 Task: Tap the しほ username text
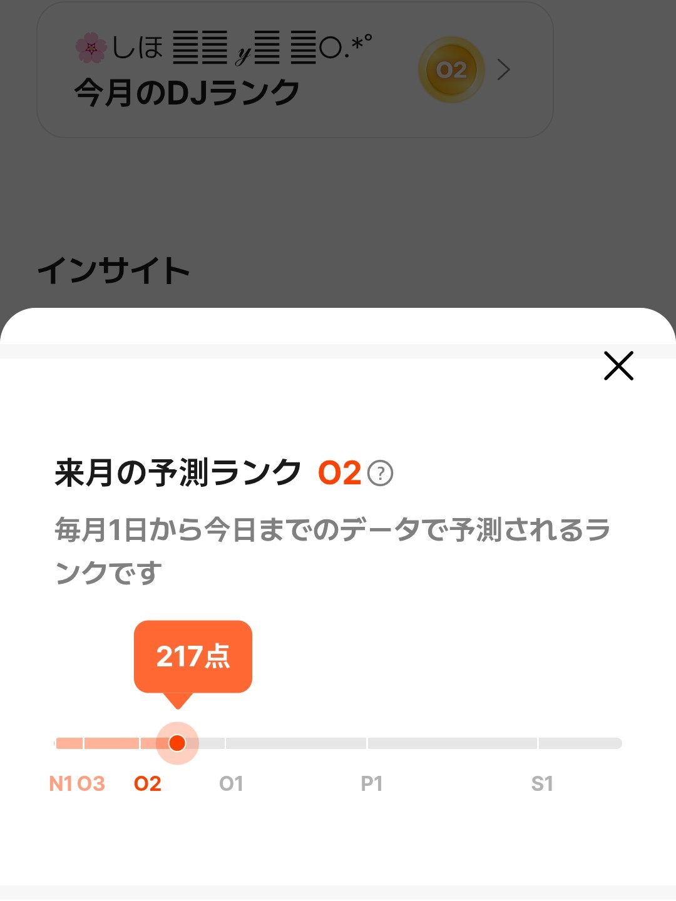coord(138,48)
